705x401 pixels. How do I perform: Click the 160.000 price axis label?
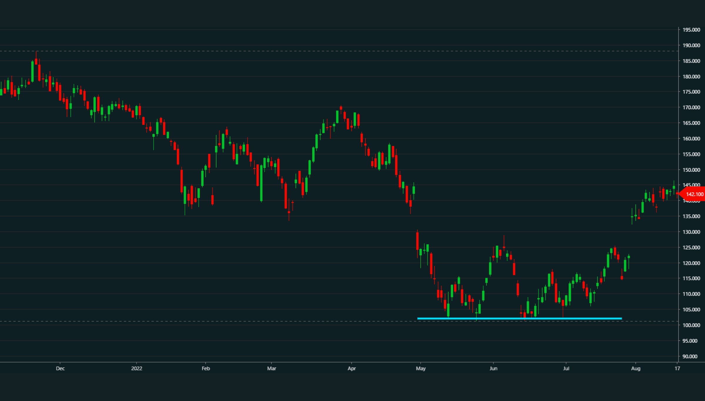click(691, 138)
